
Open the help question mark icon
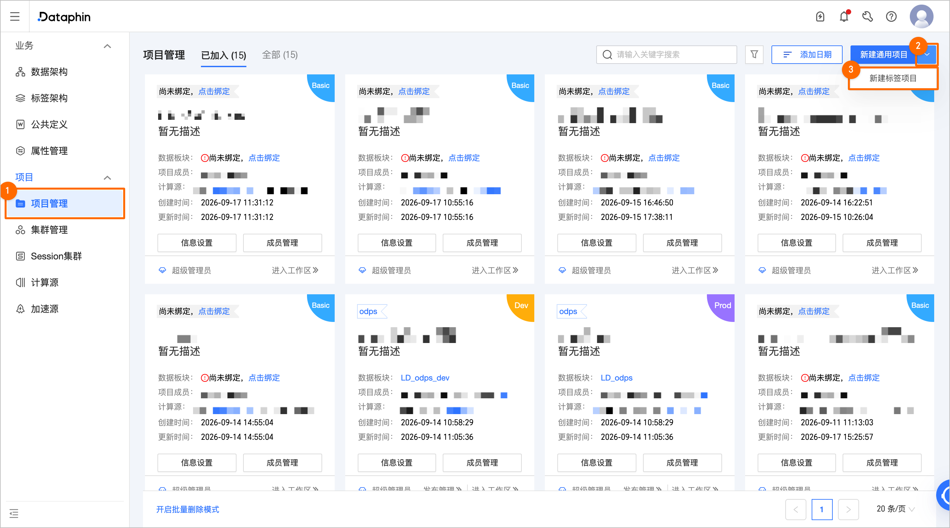click(891, 16)
